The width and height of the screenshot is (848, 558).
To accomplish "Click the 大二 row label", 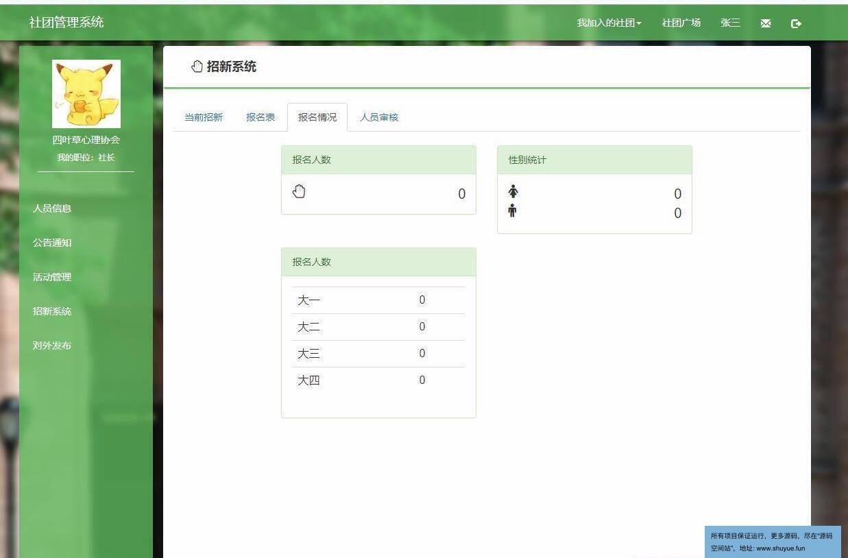I will click(x=308, y=327).
